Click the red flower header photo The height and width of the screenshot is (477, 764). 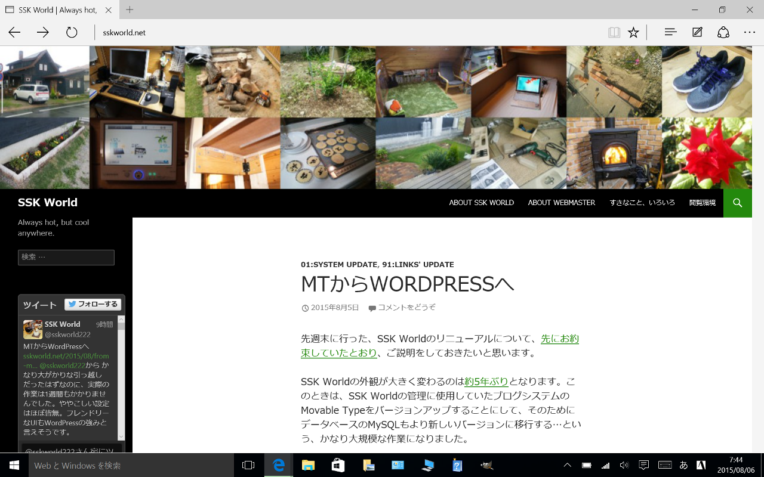point(707,153)
